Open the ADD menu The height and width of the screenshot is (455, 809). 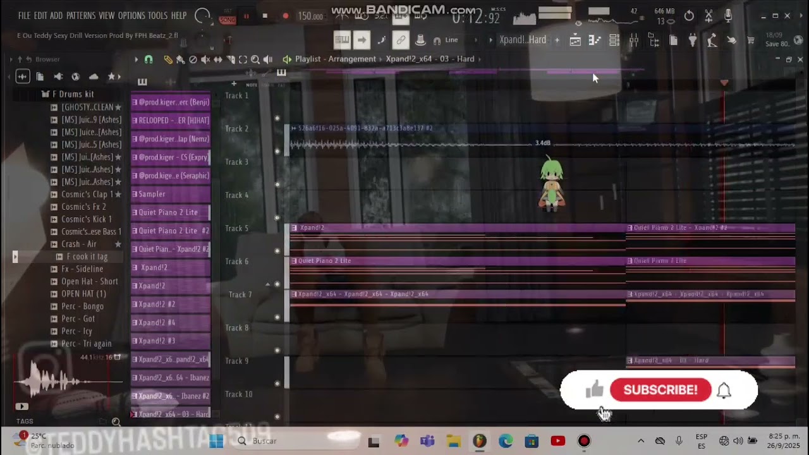56,15
